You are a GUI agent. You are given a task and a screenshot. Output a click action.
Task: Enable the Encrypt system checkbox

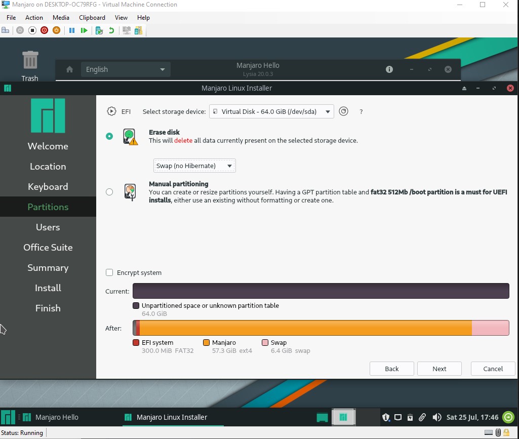click(x=109, y=272)
